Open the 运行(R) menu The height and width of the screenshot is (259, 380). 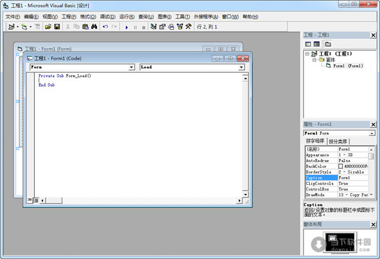tap(127, 16)
